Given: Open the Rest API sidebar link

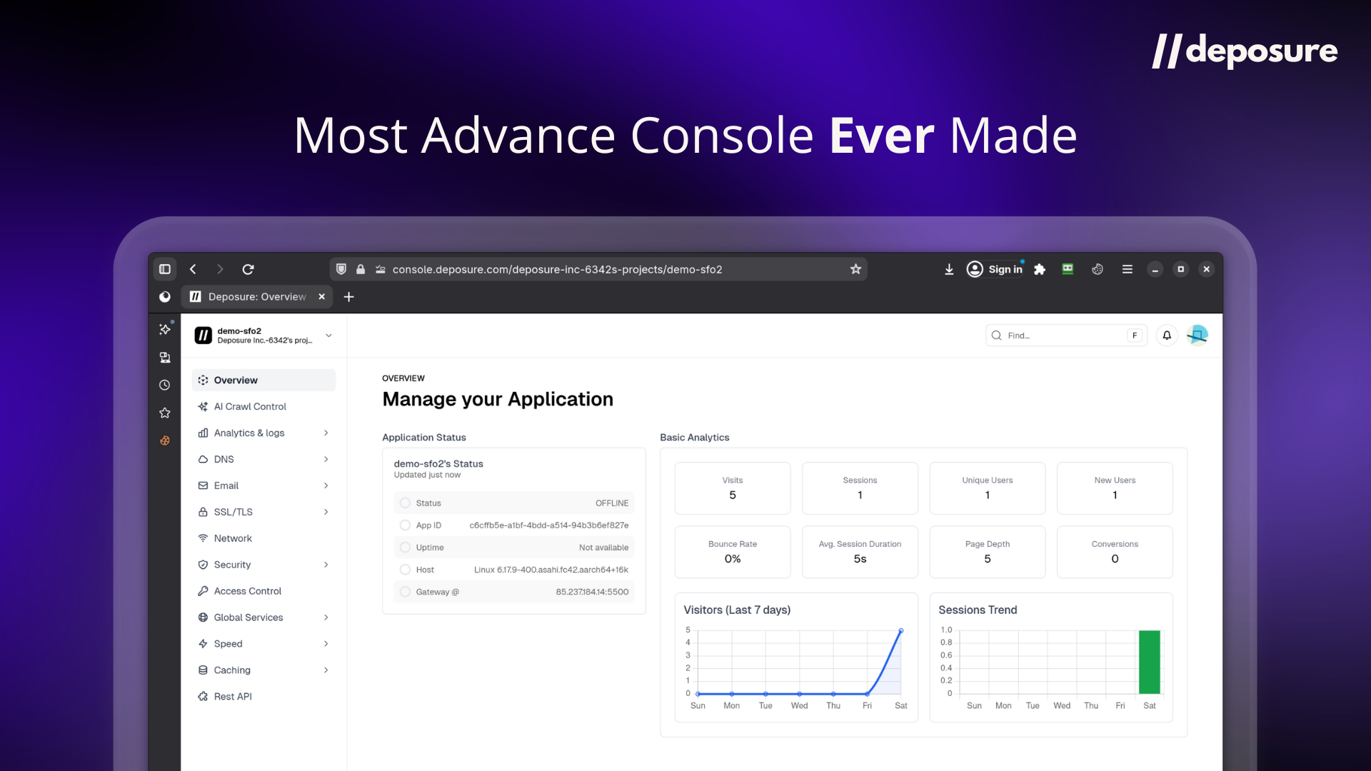Looking at the screenshot, I should 233,697.
